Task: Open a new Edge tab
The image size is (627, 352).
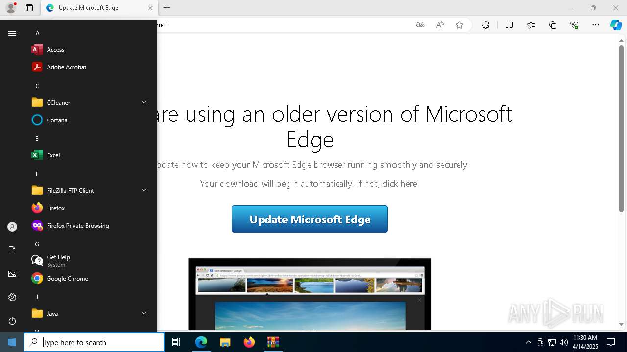Action: [167, 8]
